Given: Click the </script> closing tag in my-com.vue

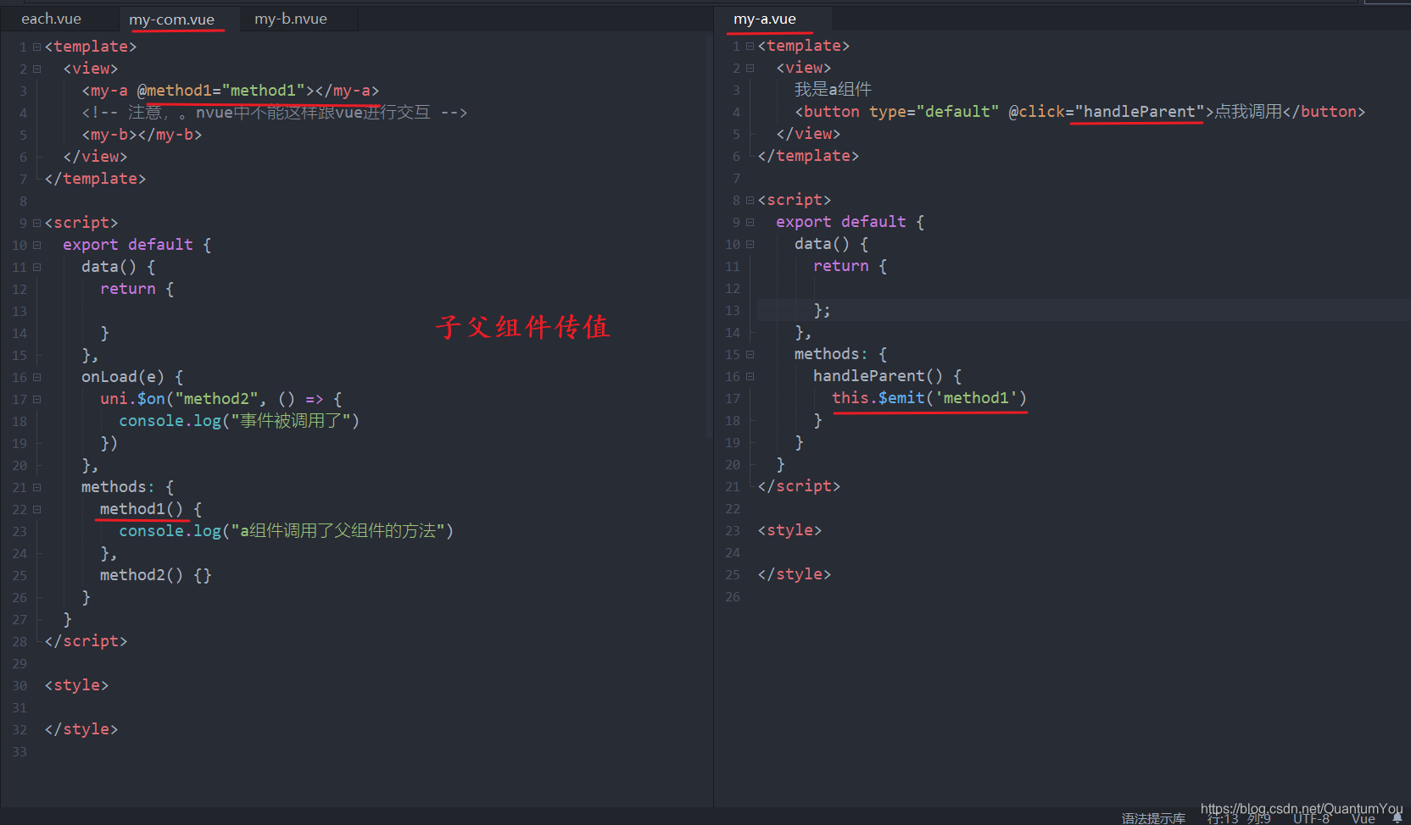Looking at the screenshot, I should pos(86,641).
